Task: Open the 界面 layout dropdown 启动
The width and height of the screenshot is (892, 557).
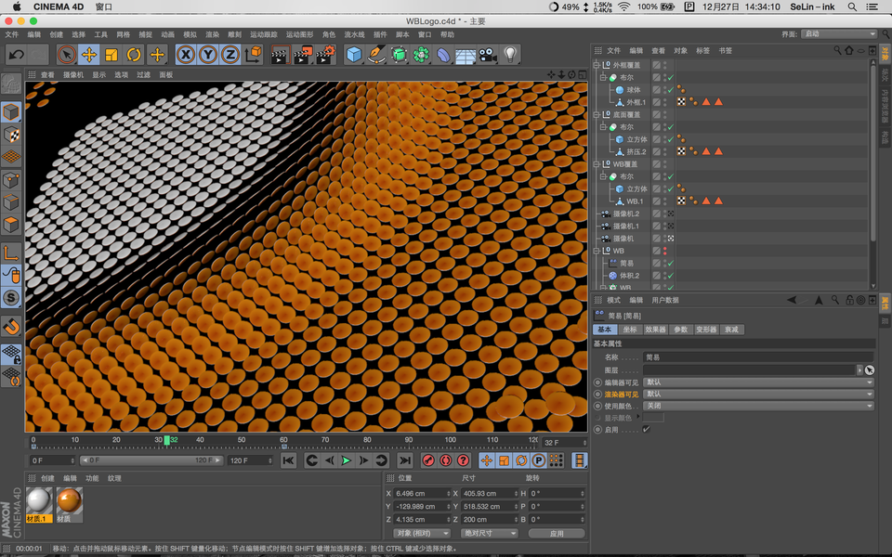Action: click(838, 34)
